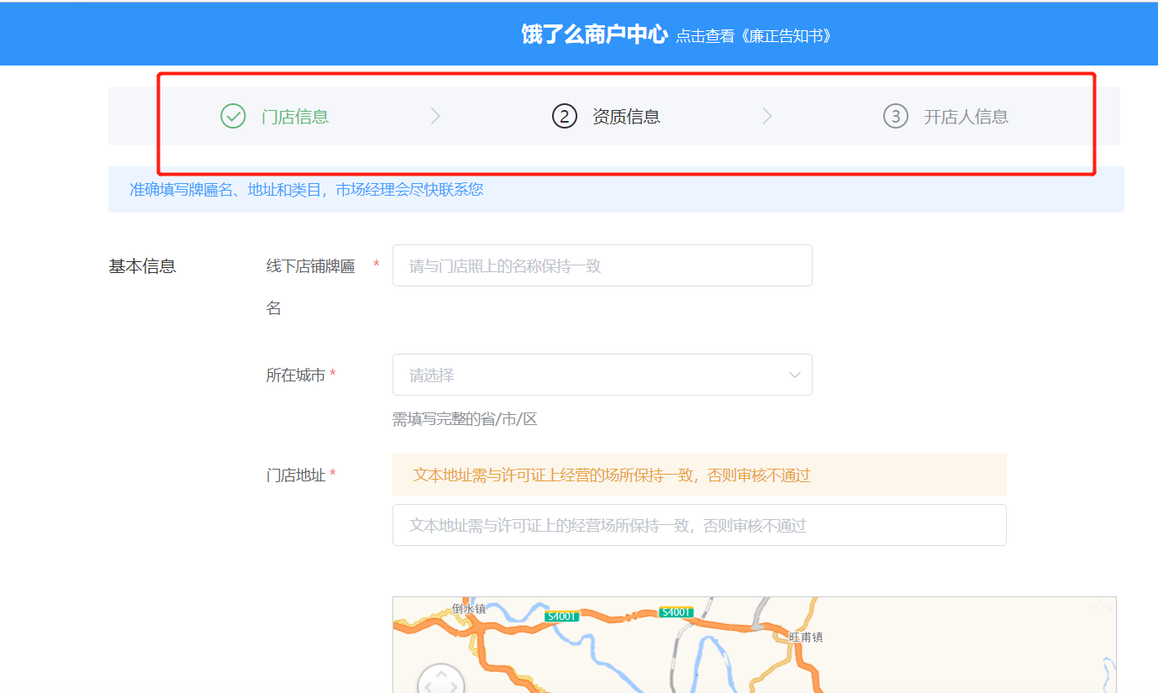
Task: Click the 准确填写牌匾名 notice banner text
Action: tap(306, 190)
